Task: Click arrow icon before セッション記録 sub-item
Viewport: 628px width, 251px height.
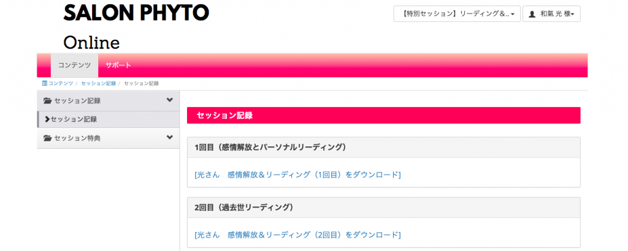Action: click(48, 119)
